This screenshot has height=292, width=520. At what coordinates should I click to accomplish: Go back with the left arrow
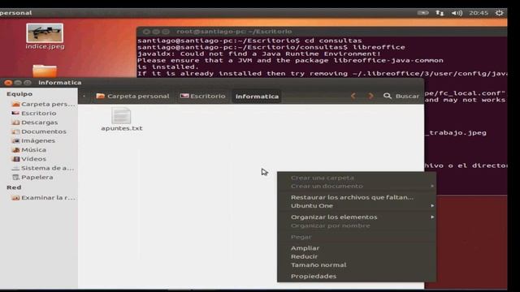[353, 96]
